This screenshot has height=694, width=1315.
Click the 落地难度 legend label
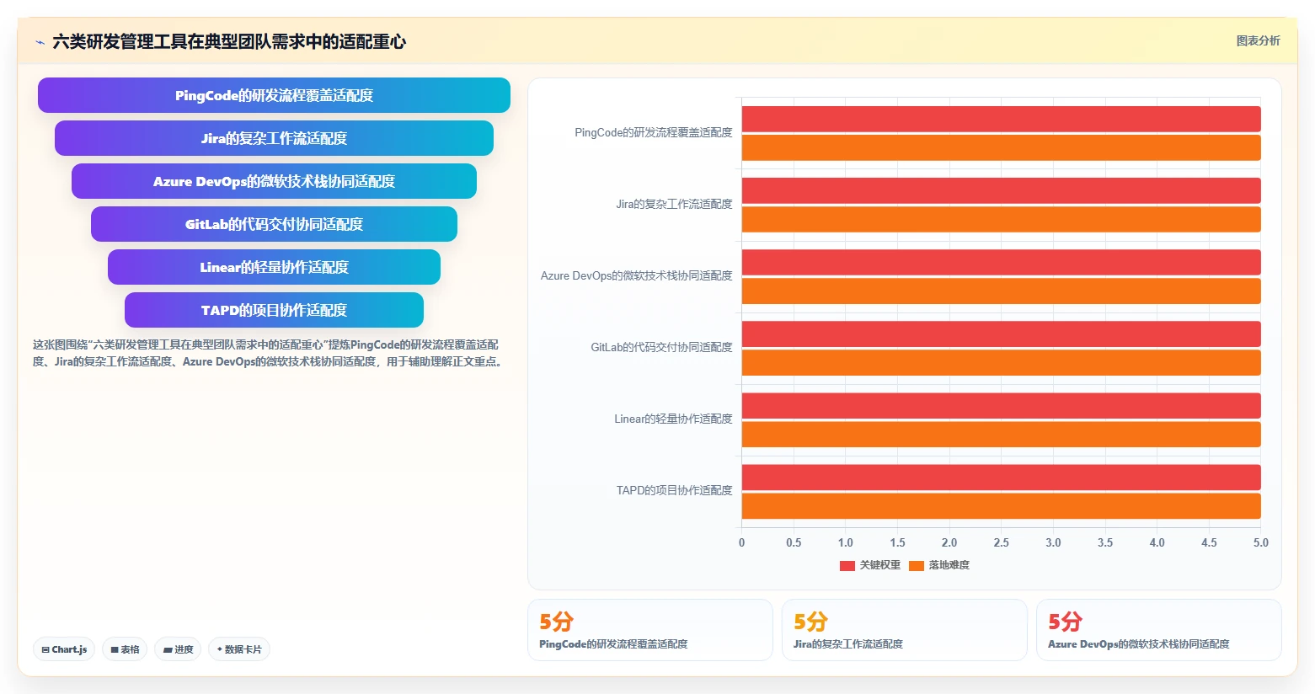coord(949,565)
